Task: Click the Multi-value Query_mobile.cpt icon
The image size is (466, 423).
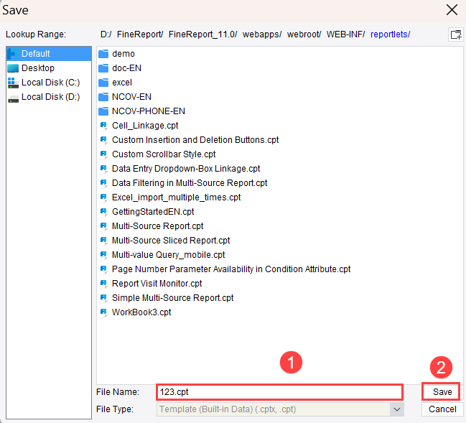Action: point(103,255)
